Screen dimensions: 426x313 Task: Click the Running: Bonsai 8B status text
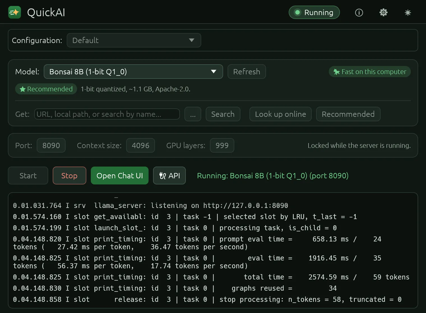273,176
